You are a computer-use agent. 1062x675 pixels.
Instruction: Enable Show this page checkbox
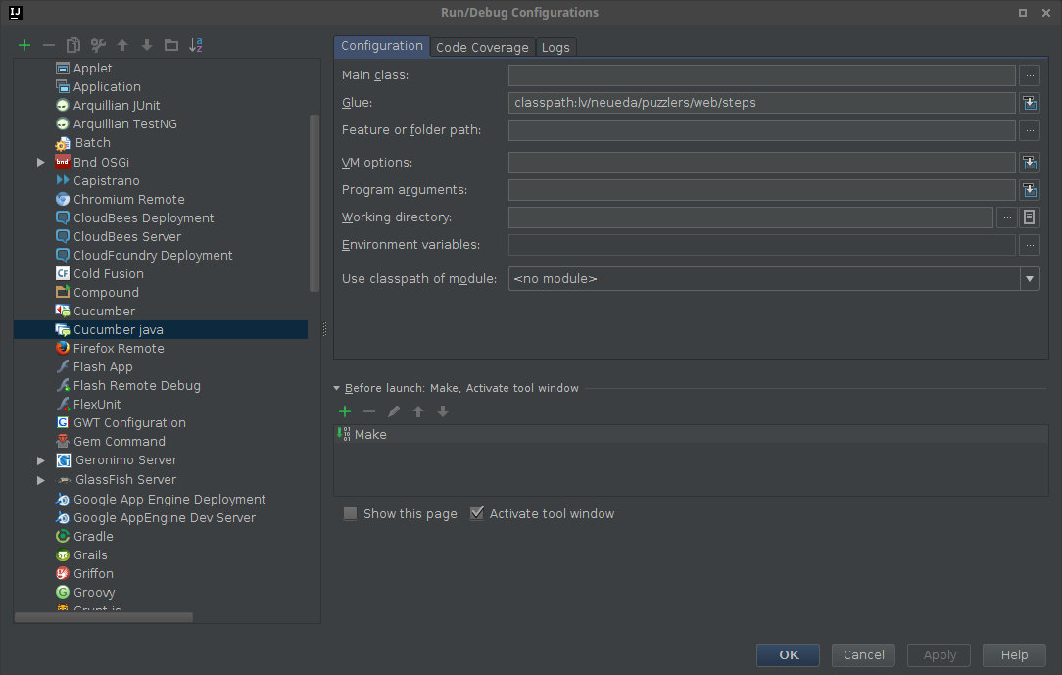coord(350,514)
